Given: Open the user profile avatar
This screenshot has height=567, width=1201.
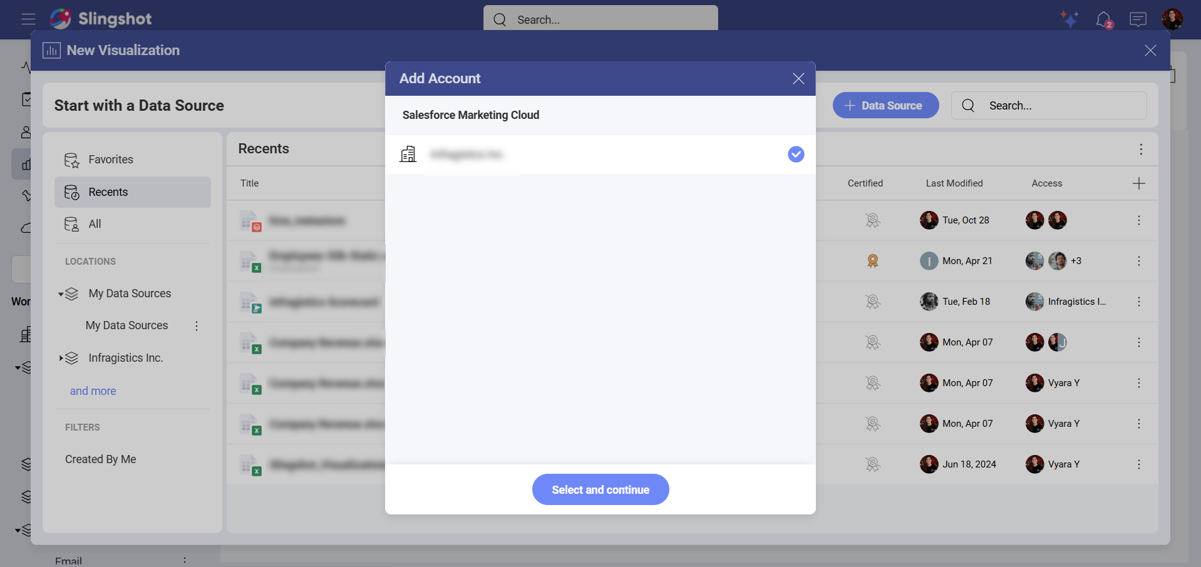Looking at the screenshot, I should click(1172, 19).
